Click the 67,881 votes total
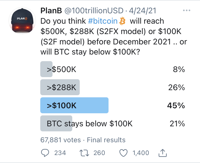Image resolution: width=200 pixels, height=163 pixels. tap(61, 140)
